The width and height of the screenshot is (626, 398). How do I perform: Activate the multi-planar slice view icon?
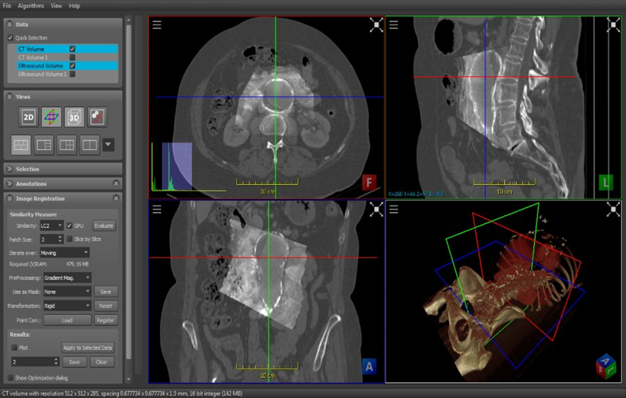tap(51, 117)
